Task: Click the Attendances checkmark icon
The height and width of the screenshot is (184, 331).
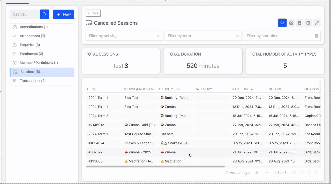Action: (x=15, y=36)
